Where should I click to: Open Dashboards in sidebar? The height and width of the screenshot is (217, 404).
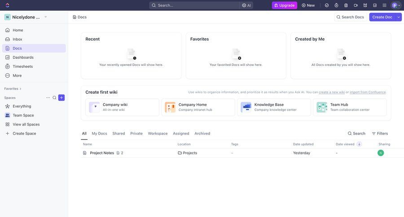coord(34,57)
